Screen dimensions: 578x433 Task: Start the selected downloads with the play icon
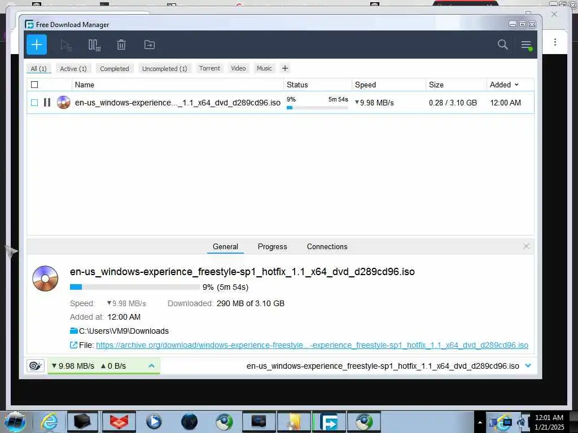pos(66,45)
